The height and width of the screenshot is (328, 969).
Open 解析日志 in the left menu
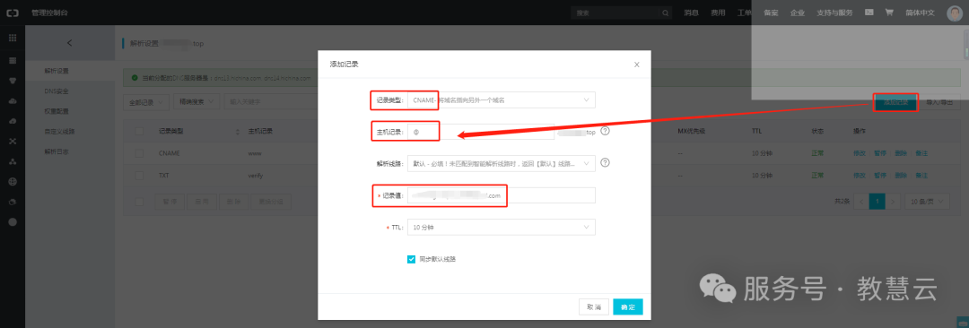[x=57, y=151]
